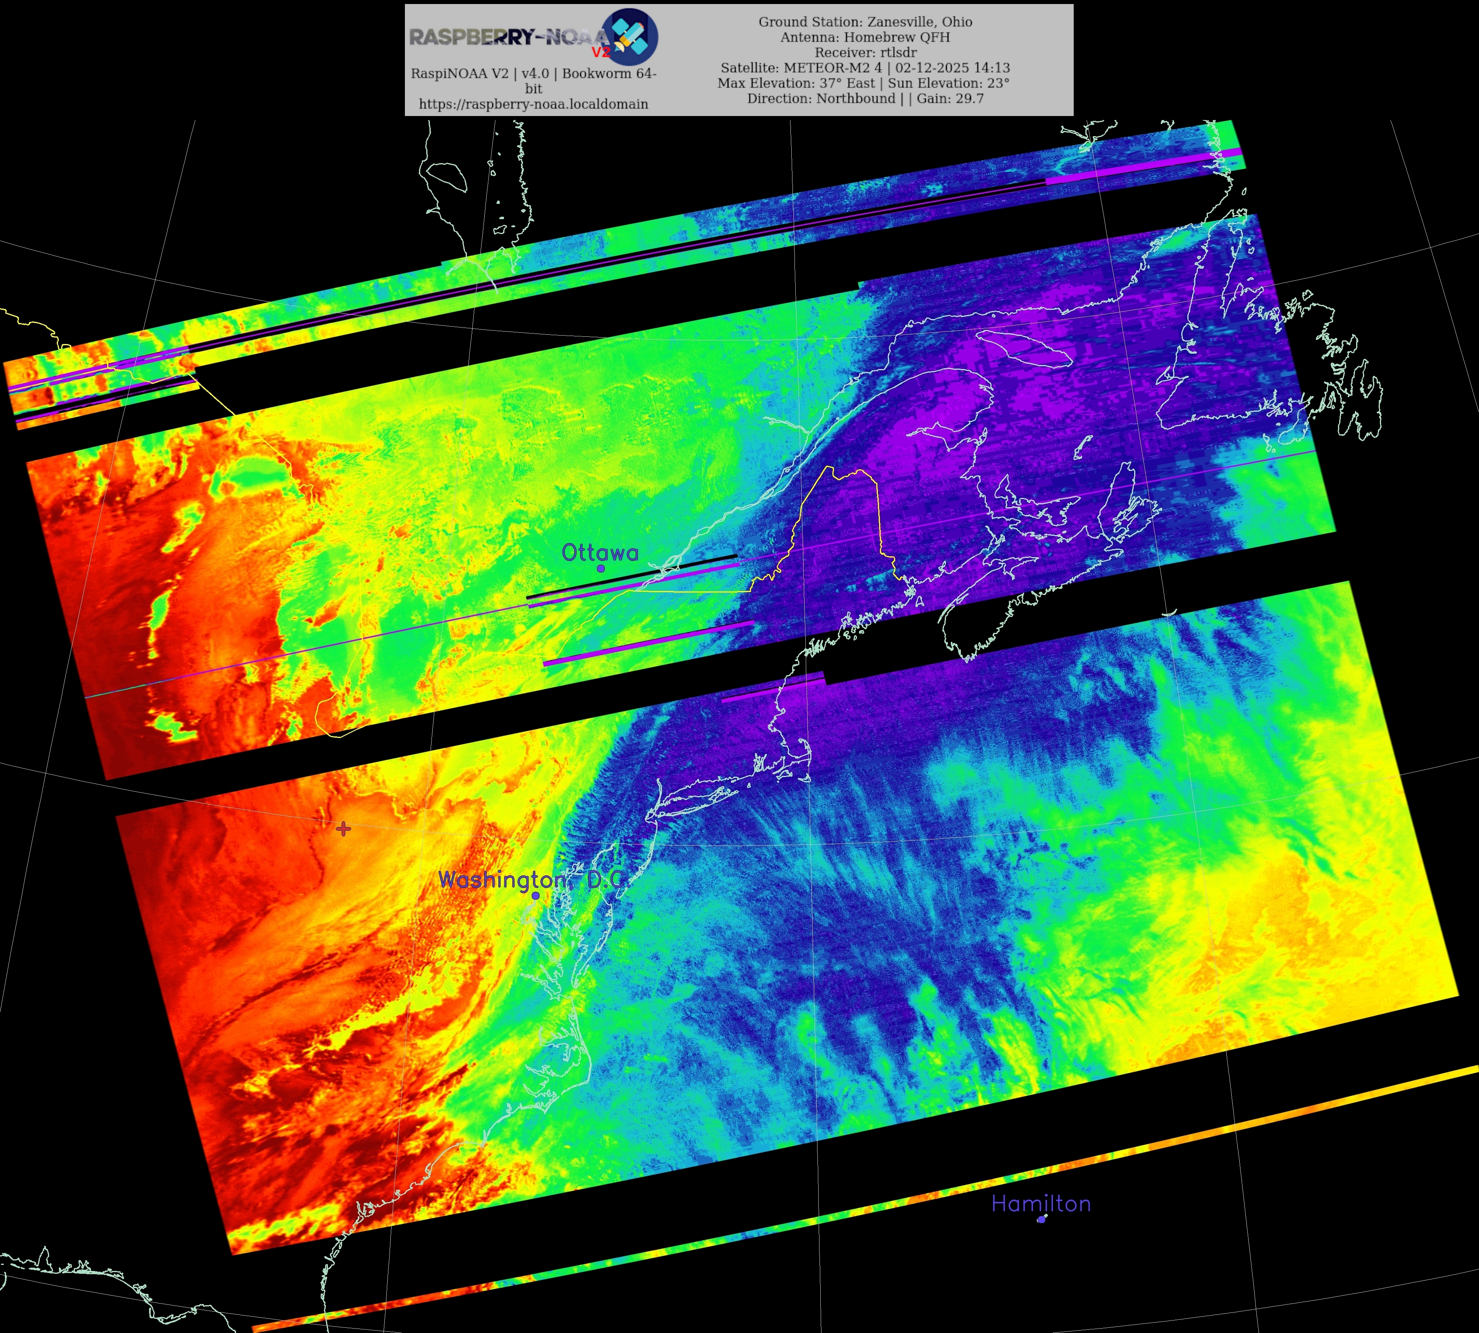This screenshot has width=1479, height=1333.
Task: Click the Ground Station Zanesville, Ohio text
Action: [865, 22]
